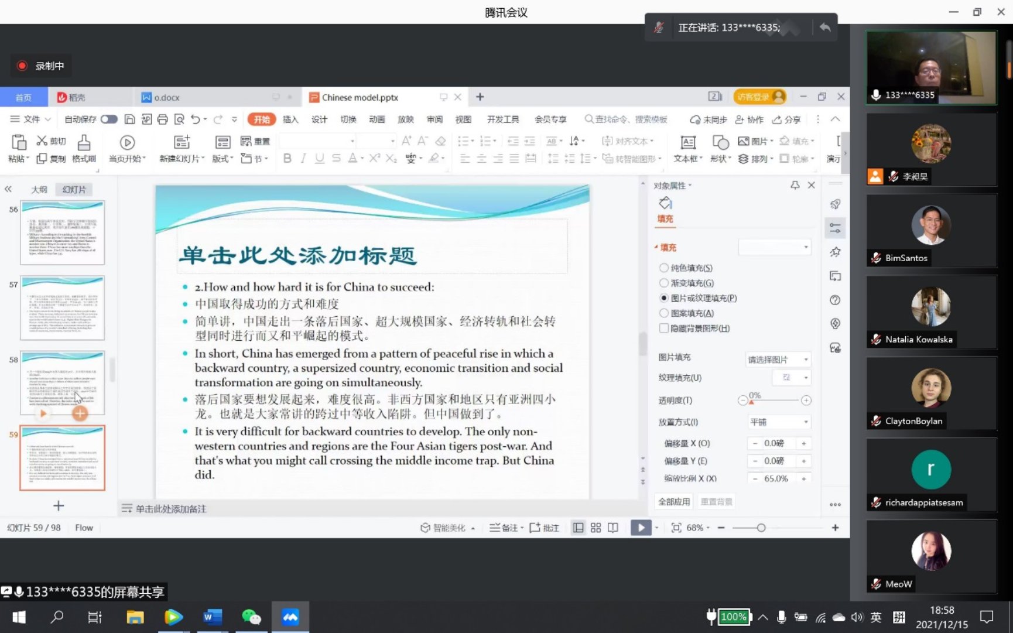Select the Gradient fill (渐变填充) radio option
Image resolution: width=1013 pixels, height=633 pixels.
pos(664,283)
